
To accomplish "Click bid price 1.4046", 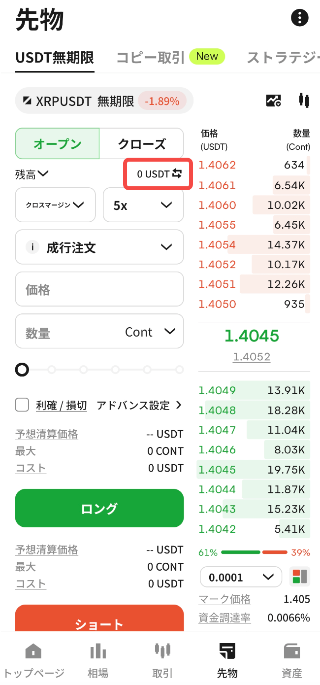I will pos(217,449).
